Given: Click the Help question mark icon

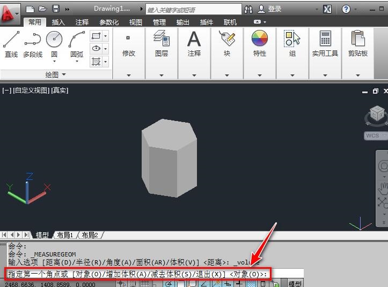Looking at the screenshot, I should [x=346, y=10].
